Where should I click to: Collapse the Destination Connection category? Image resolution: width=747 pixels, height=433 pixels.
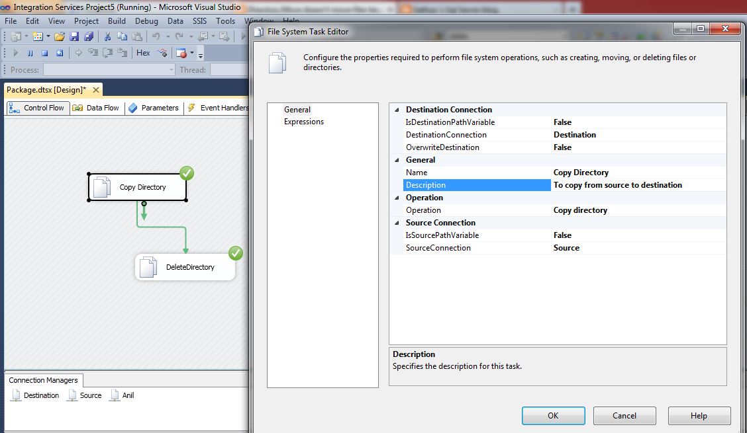[397, 110]
